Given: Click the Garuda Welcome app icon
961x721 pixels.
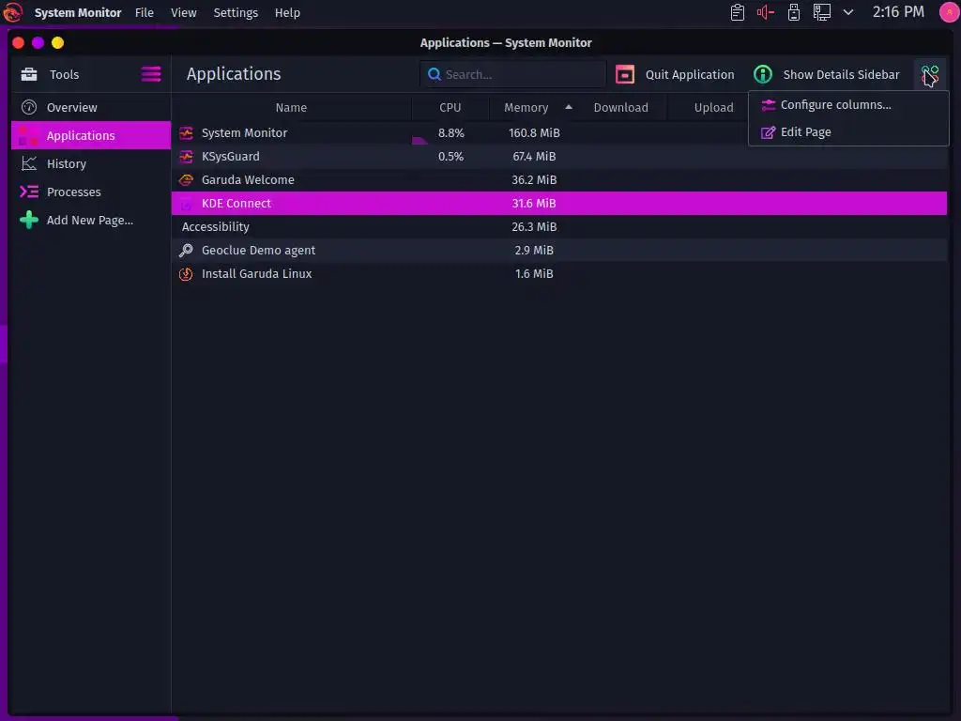Looking at the screenshot, I should (186, 179).
